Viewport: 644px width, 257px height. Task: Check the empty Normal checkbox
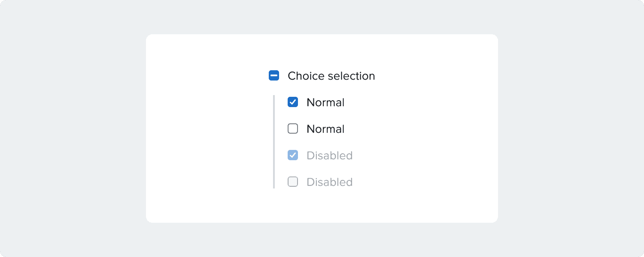pyautogui.click(x=293, y=128)
